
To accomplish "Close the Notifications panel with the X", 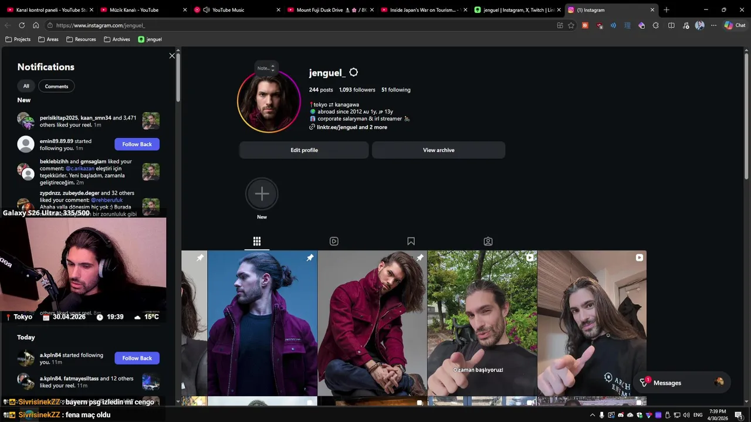I will point(172,56).
